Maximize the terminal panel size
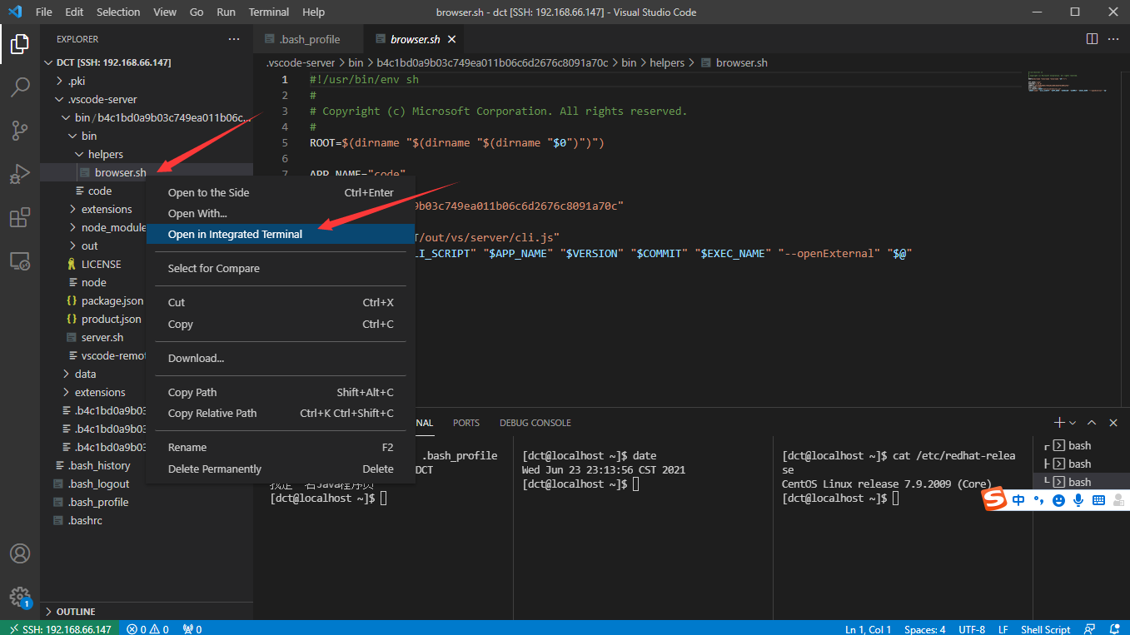1130x635 pixels. tap(1091, 423)
